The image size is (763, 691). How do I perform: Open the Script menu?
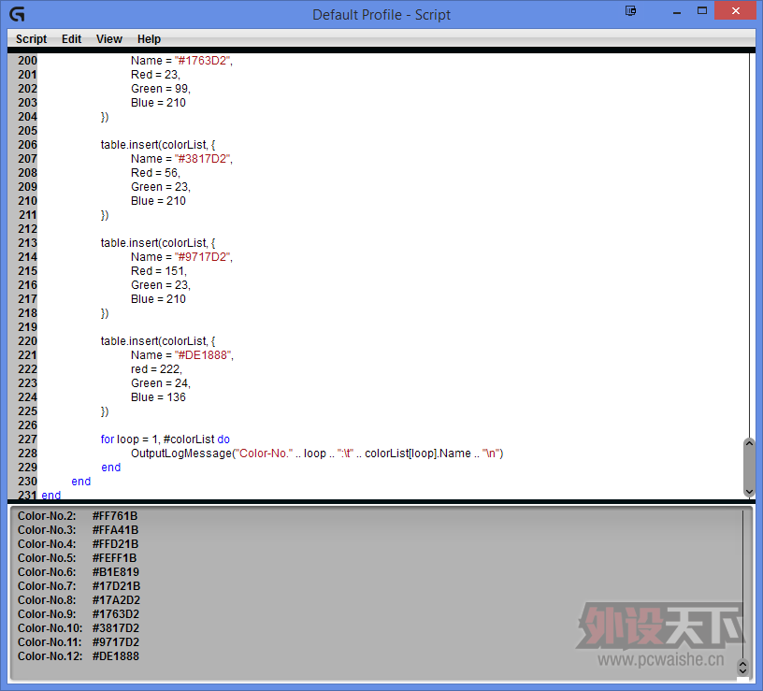pyautogui.click(x=31, y=39)
